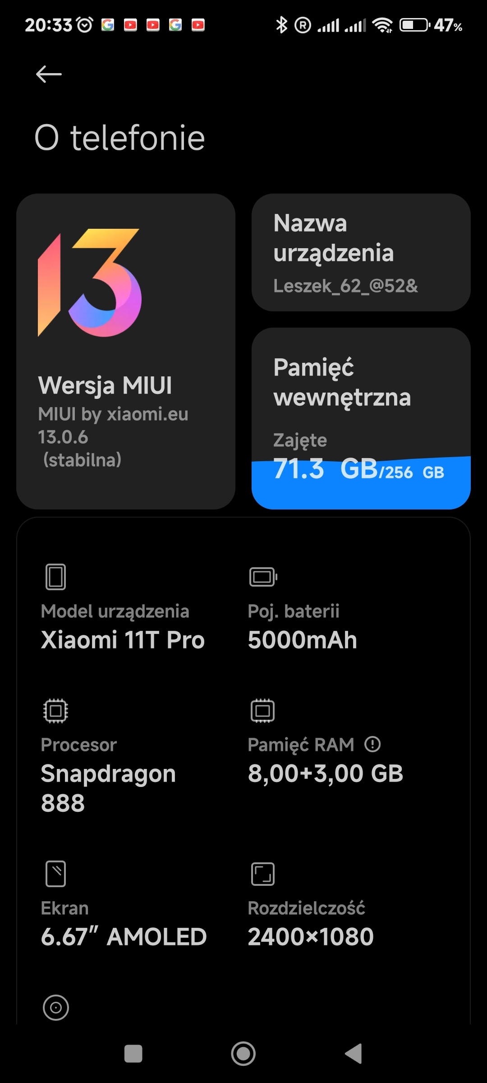Tap the back arrow at top

tap(49, 74)
